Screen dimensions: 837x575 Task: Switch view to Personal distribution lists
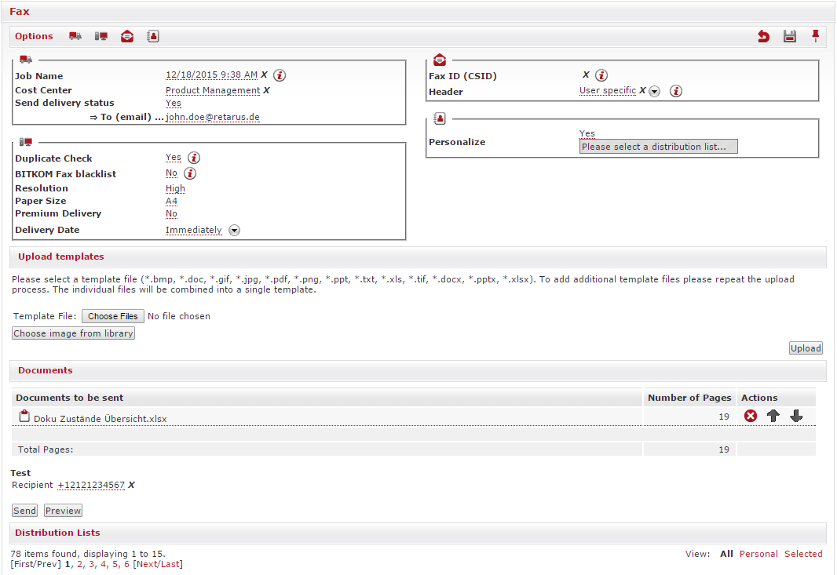pyautogui.click(x=758, y=554)
